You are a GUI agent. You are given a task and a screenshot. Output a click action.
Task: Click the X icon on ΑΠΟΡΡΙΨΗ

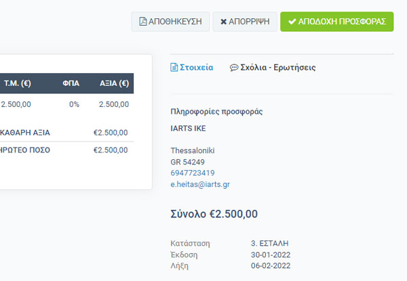(x=223, y=22)
